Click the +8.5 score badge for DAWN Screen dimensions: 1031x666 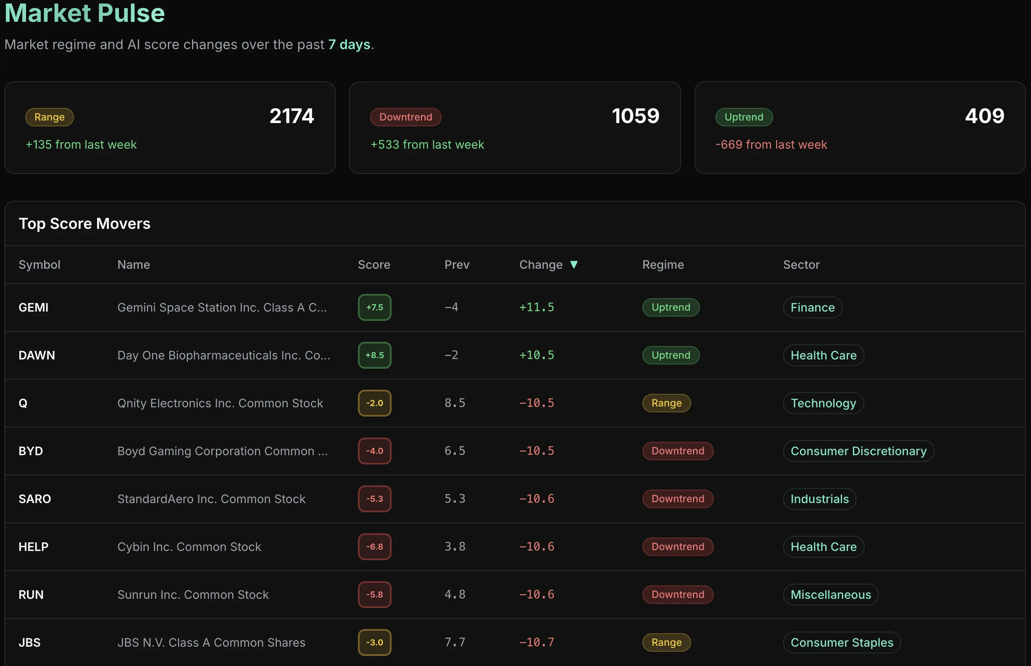point(374,355)
